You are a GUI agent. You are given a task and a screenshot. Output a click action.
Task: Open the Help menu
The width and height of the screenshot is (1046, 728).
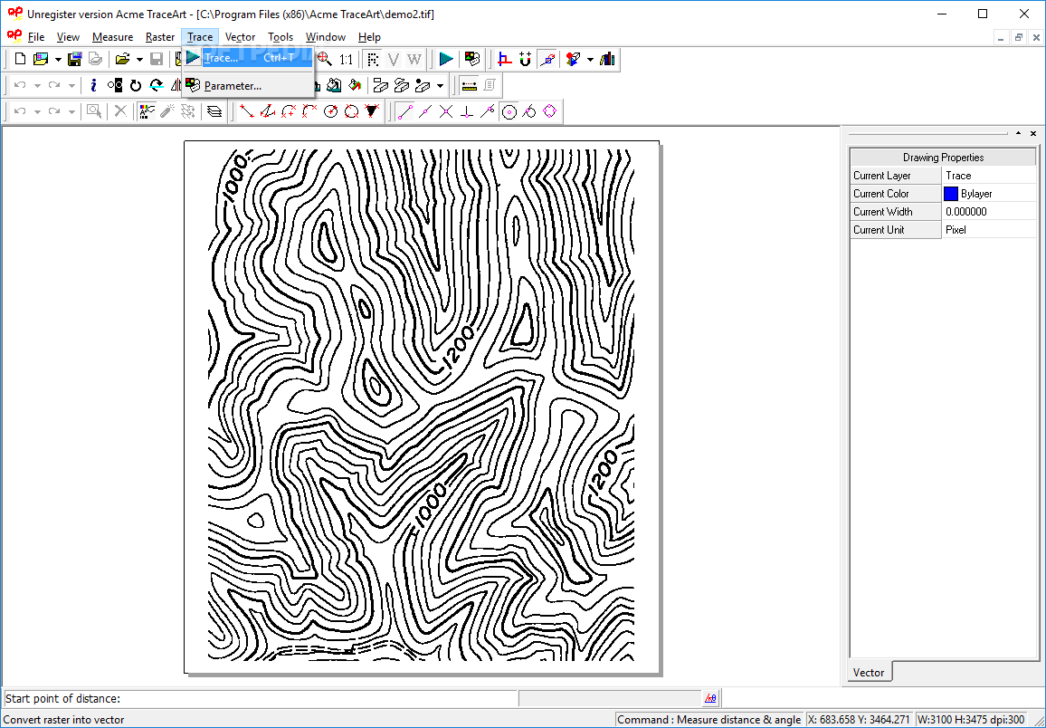point(369,37)
